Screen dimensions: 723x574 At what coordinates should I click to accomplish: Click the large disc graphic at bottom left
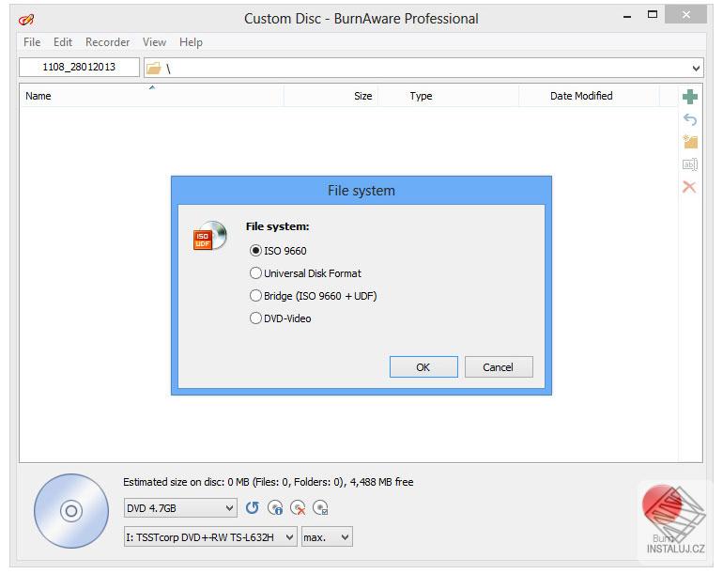(x=71, y=511)
